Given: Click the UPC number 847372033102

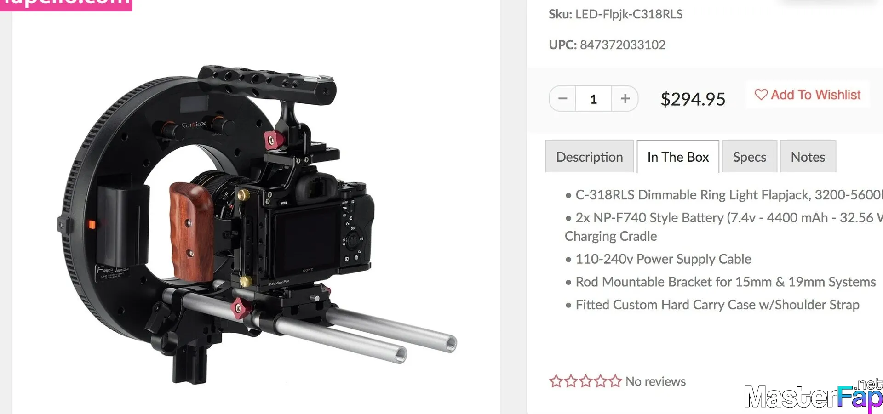Looking at the screenshot, I should 623,45.
